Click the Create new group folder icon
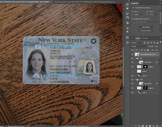 (150, 126)
